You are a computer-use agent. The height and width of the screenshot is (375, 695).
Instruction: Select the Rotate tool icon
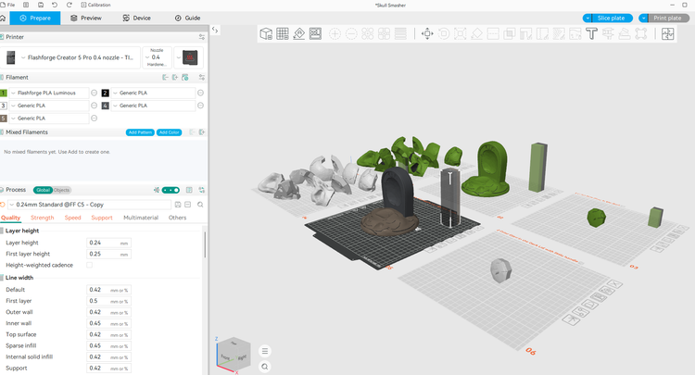444,33
